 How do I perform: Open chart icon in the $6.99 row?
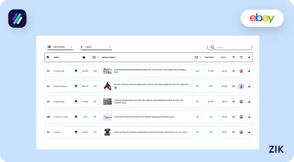[x=249, y=102]
